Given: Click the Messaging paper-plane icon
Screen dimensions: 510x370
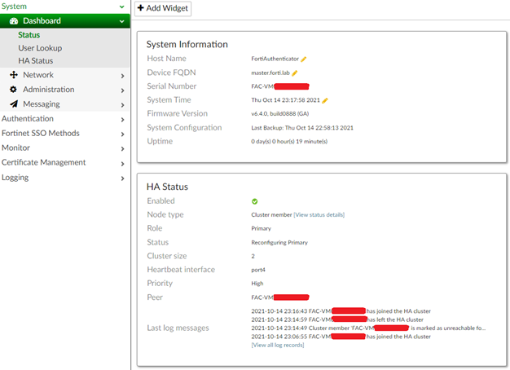Looking at the screenshot, I should (14, 104).
